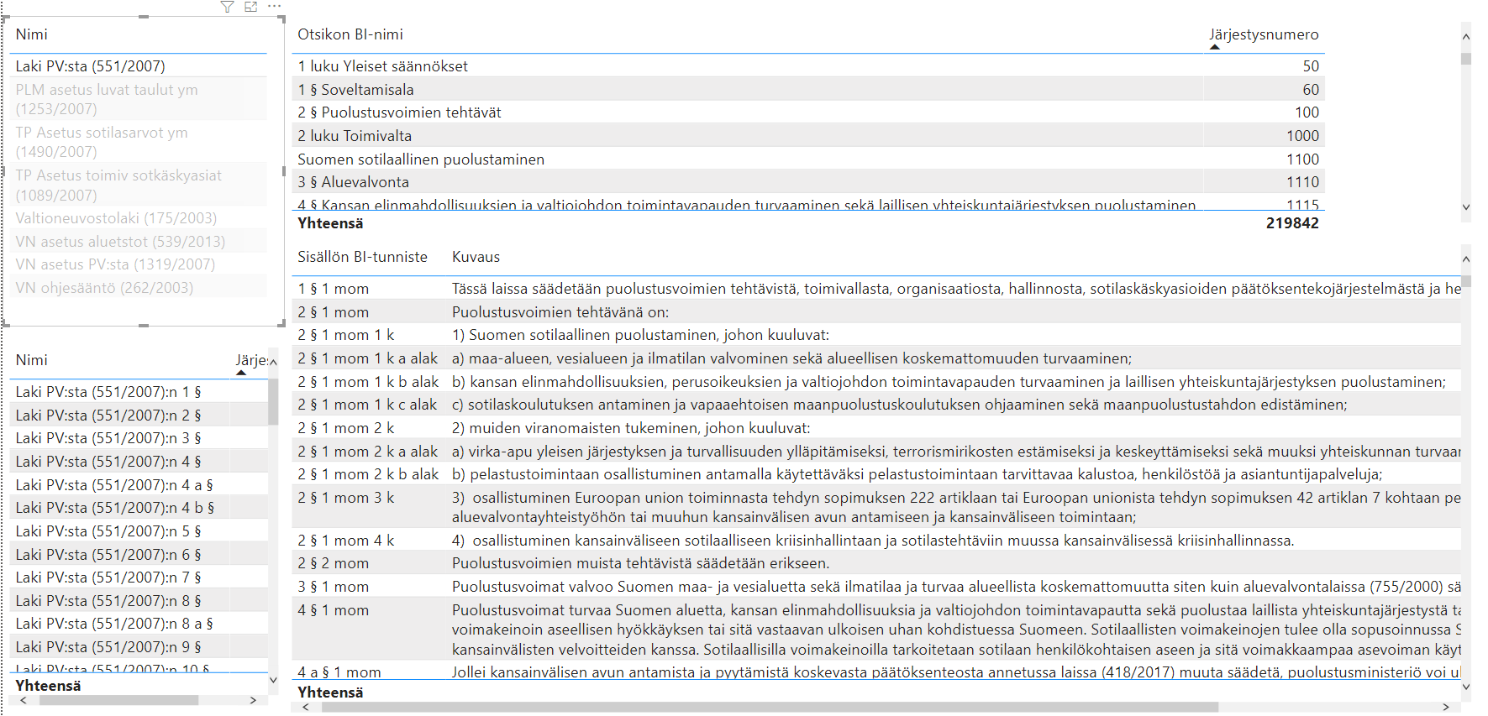Click the cell '2 § 1 mom 2 k b alak'

[368, 474]
